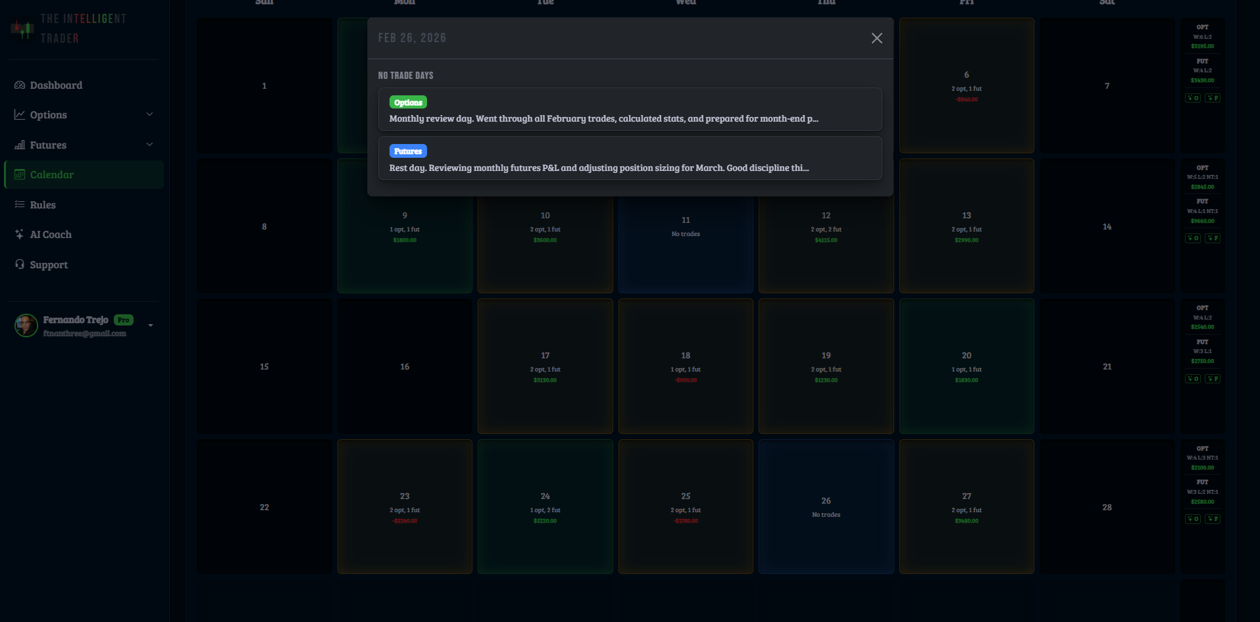The width and height of the screenshot is (1260, 622).
Task: Open Rules via its list icon
Action: [x=20, y=204]
